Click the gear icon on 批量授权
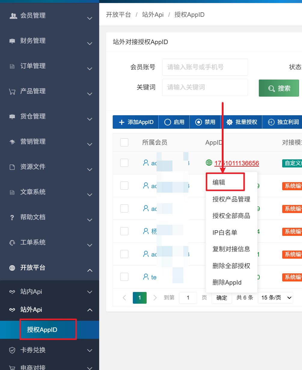 click(x=230, y=122)
